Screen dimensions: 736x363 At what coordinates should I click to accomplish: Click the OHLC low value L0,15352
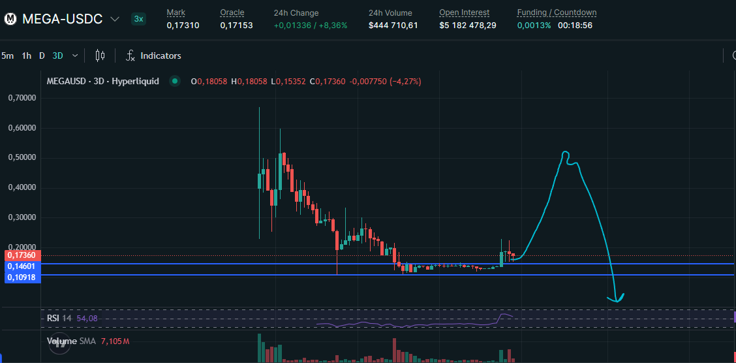point(288,81)
